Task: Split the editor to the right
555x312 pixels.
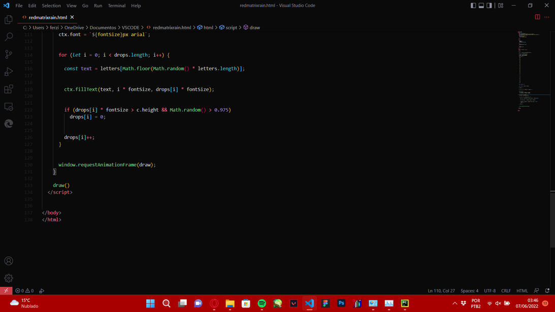Action: point(537,17)
